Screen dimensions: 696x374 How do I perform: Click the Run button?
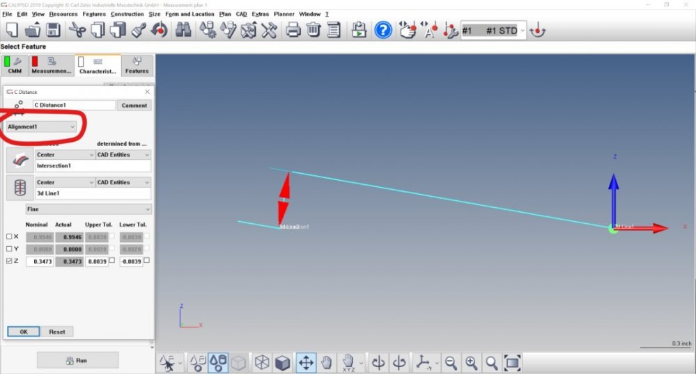77,360
